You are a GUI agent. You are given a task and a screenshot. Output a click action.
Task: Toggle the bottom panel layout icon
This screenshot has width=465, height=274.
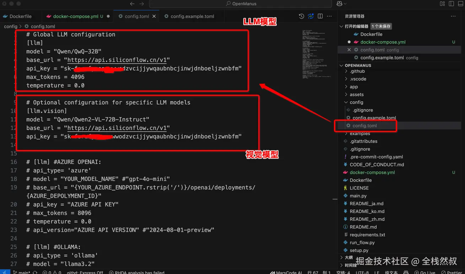click(460, 4)
